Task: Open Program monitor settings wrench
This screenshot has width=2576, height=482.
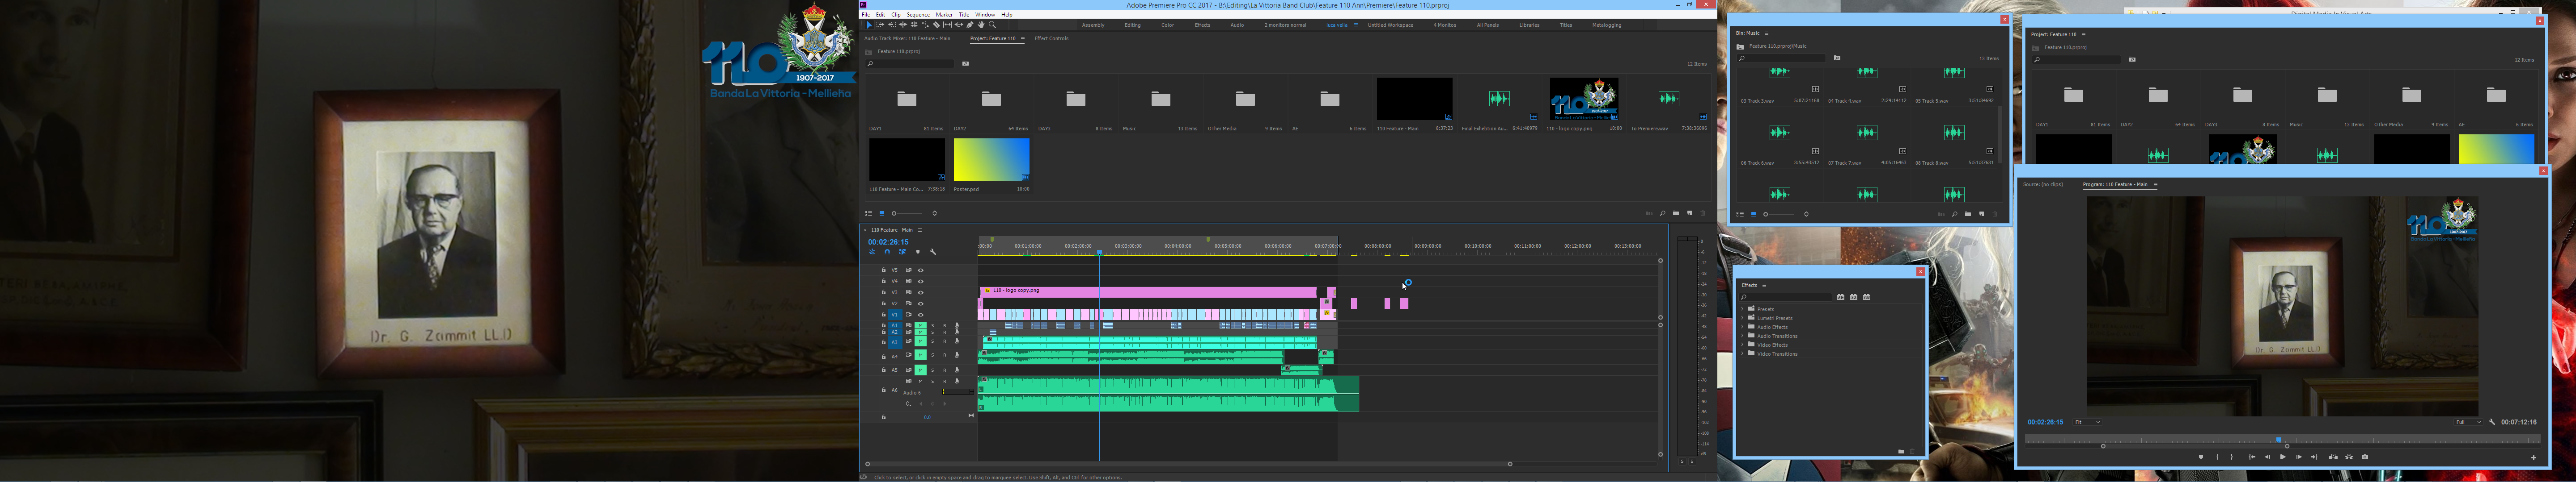Action: [x=2492, y=422]
